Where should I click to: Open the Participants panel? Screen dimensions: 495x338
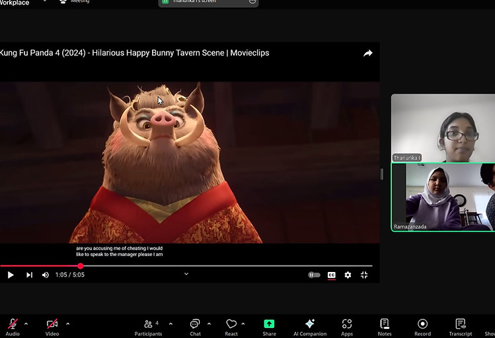coord(149,327)
